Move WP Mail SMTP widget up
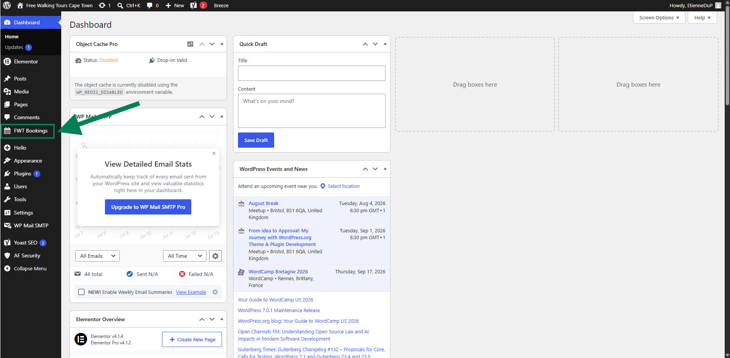Screen dimensions: 730x358 click(202, 117)
